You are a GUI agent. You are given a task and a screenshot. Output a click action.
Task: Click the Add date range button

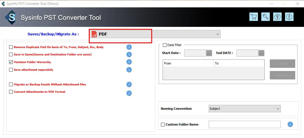pos(283,64)
